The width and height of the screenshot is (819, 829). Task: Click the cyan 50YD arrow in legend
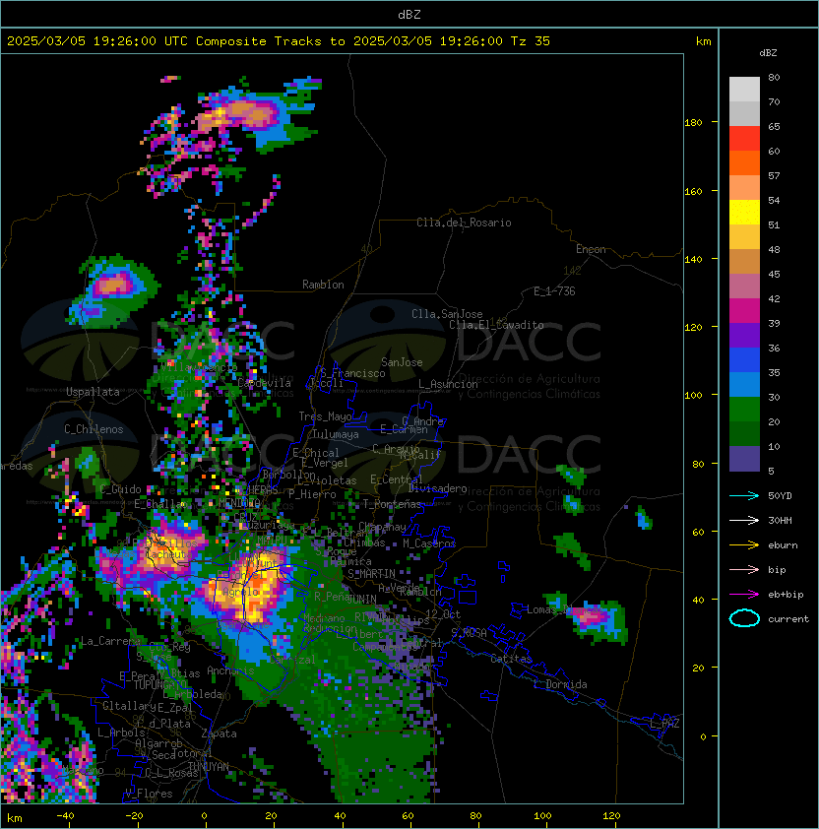click(x=744, y=495)
